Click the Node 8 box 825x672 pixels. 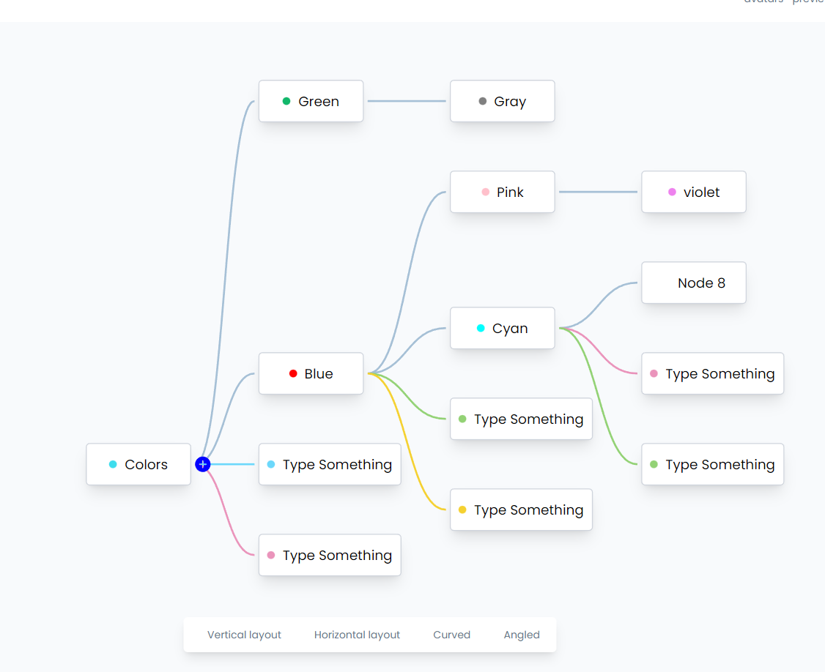(693, 283)
